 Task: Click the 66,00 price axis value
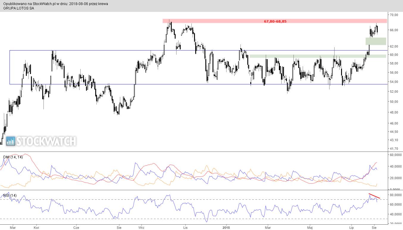pyautogui.click(x=394, y=30)
